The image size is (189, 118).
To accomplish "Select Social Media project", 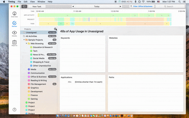I will coord(39,58).
